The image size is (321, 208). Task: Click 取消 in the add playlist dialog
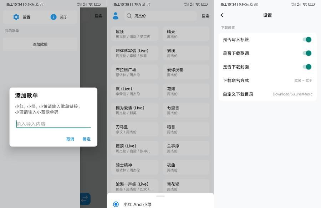click(70, 139)
